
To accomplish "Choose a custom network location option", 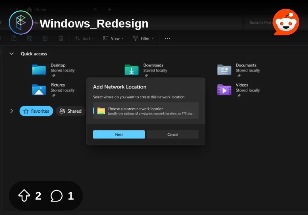I will pos(146,111).
